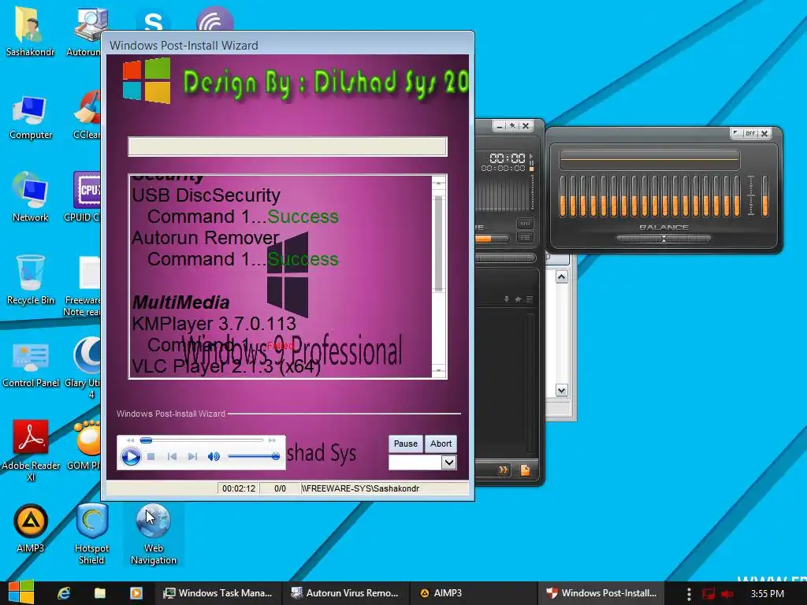This screenshot has width=807, height=605.
Task: Click the AIMP equalizer balance slider
Action: click(x=664, y=239)
